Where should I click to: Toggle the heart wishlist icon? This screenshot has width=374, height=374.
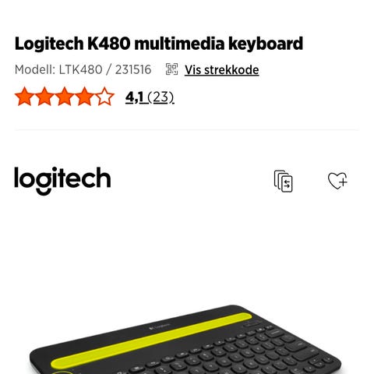(337, 181)
